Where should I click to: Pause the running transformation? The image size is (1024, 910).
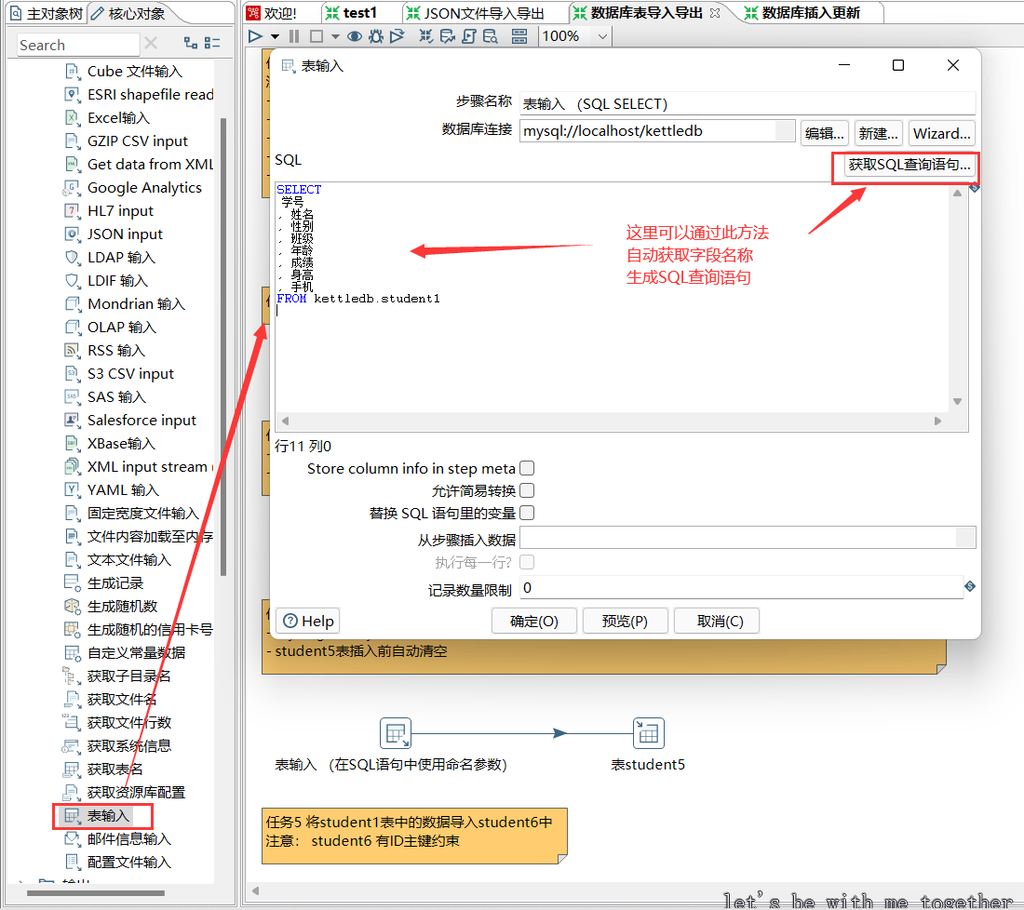tap(294, 36)
